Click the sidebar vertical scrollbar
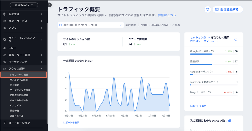Viewport: 252px width, 131px height. (47, 73)
